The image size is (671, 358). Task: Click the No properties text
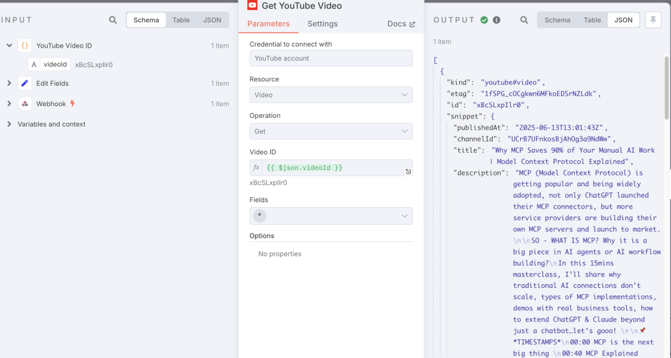click(280, 254)
